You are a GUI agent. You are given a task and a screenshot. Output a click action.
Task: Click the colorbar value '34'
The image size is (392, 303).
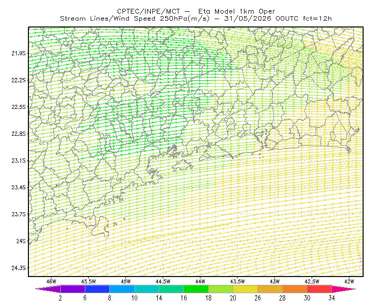332,298
